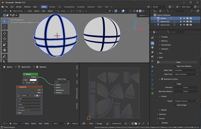This screenshot has width=201, height=129.
Task: Enable the Clear Image checkbox
Action: [x=175, y=105]
